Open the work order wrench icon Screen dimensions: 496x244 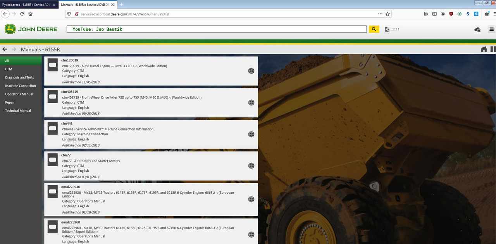(x=387, y=29)
